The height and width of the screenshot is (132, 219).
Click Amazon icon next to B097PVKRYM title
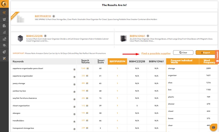tap(54, 16)
